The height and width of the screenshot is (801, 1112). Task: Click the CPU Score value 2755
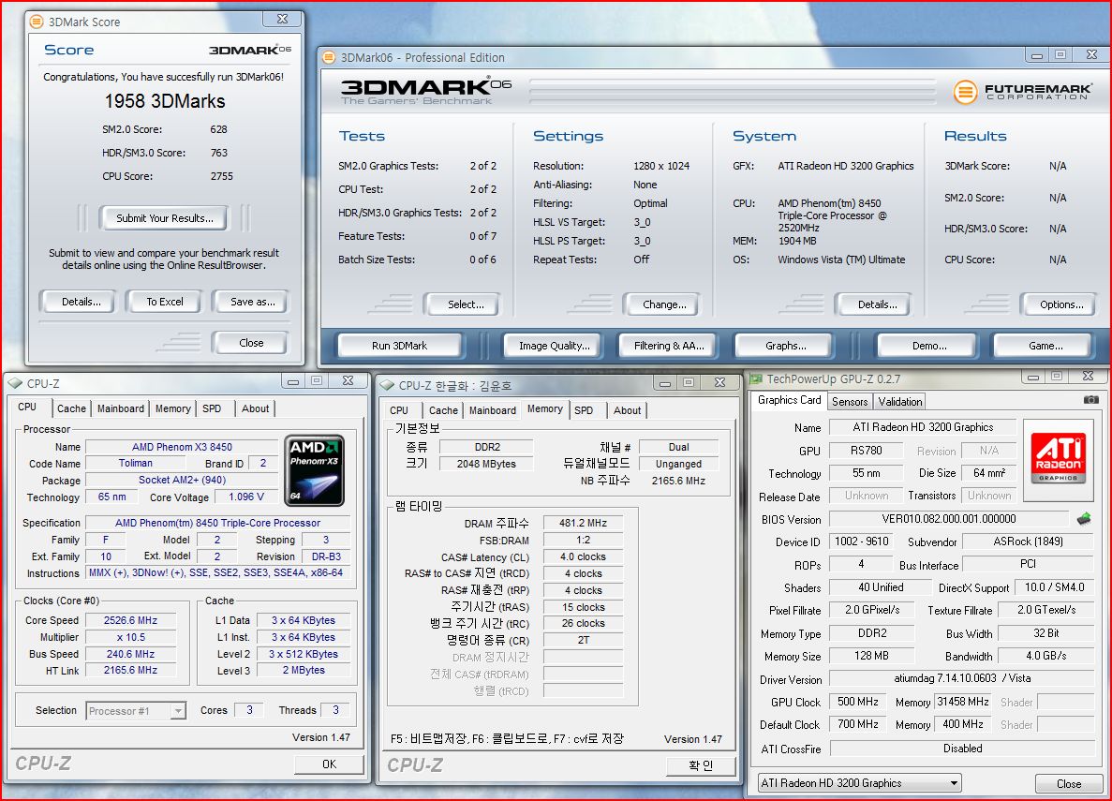pyautogui.click(x=221, y=176)
